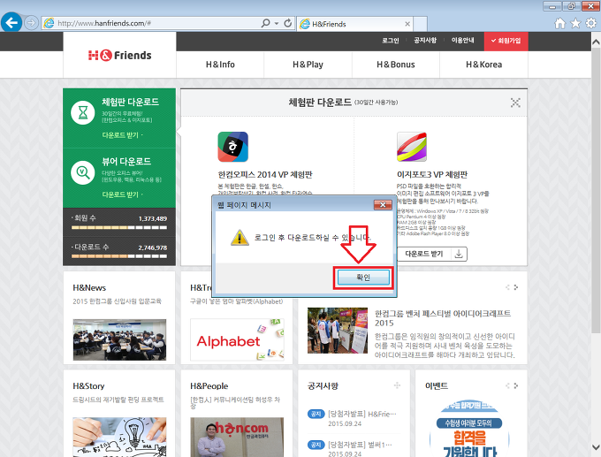
Task: Open the festival photo thumbnail
Action: tap(338, 331)
